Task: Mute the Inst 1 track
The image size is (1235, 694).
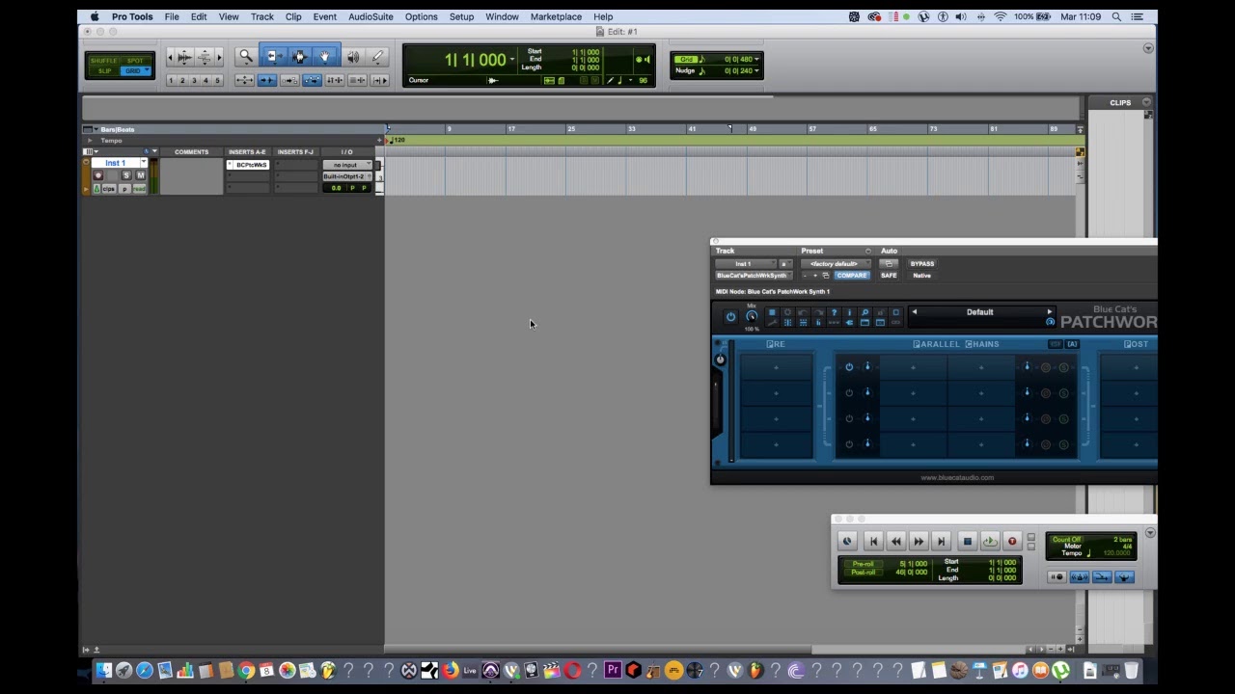Action: [x=141, y=175]
